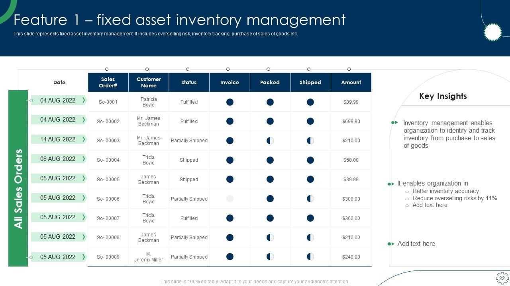
Task: Select the Customer Name column header
Action: coord(149,82)
